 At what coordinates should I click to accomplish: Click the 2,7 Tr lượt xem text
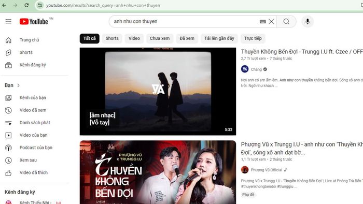pyautogui.click(x=253, y=59)
